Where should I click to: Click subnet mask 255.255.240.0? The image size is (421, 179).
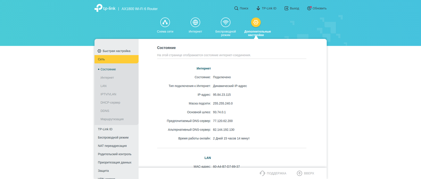click(x=223, y=103)
